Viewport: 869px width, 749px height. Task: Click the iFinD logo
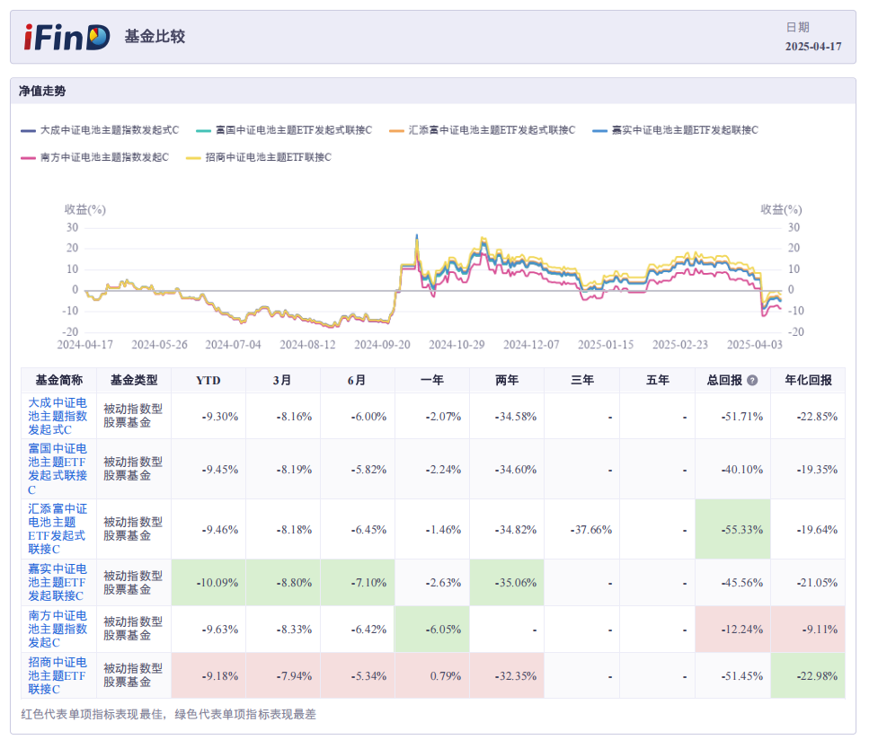[x=67, y=37]
